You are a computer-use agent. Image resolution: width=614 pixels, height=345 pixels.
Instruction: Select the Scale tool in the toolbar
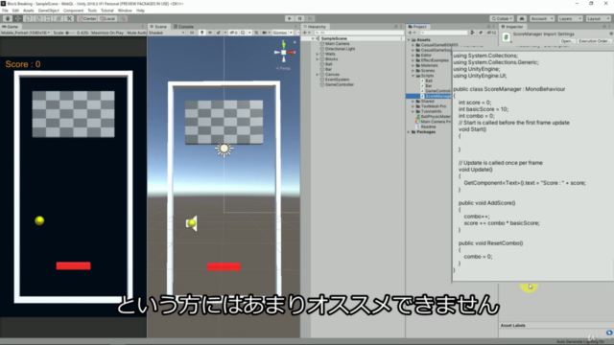pyautogui.click(x=38, y=18)
